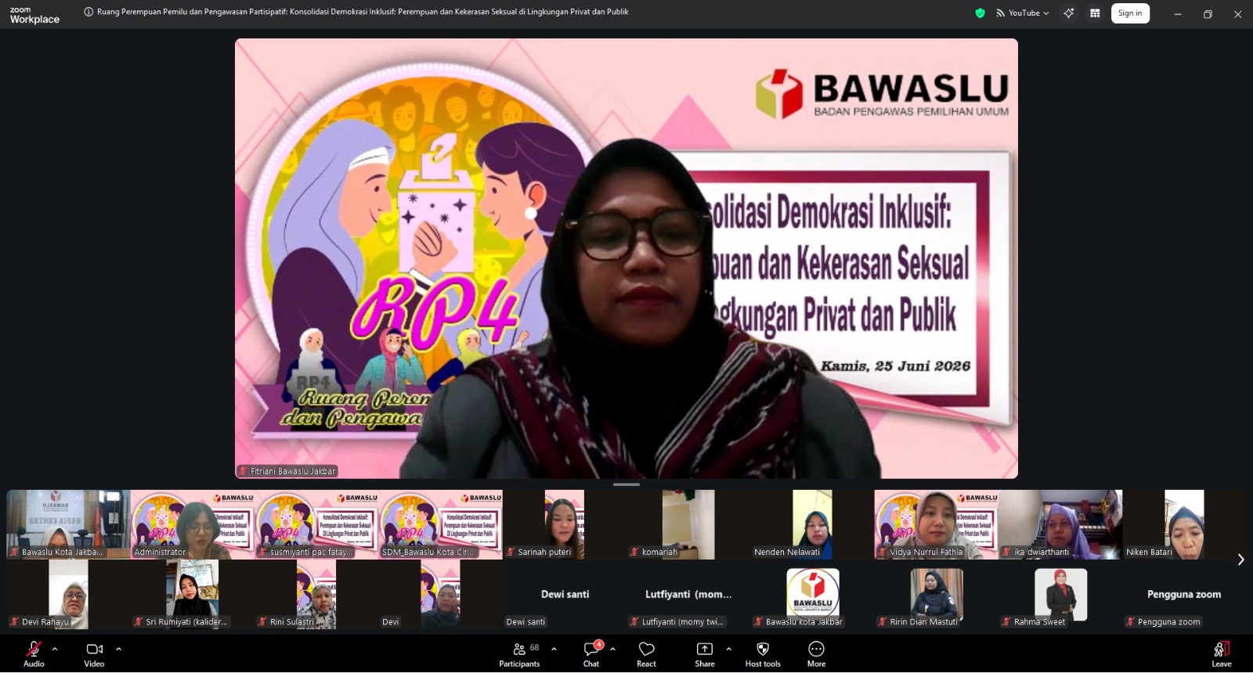Viewport: 1253px width, 673px height.
Task: Select Ririn Dian Mastuti thumbnail
Action: pos(936,595)
